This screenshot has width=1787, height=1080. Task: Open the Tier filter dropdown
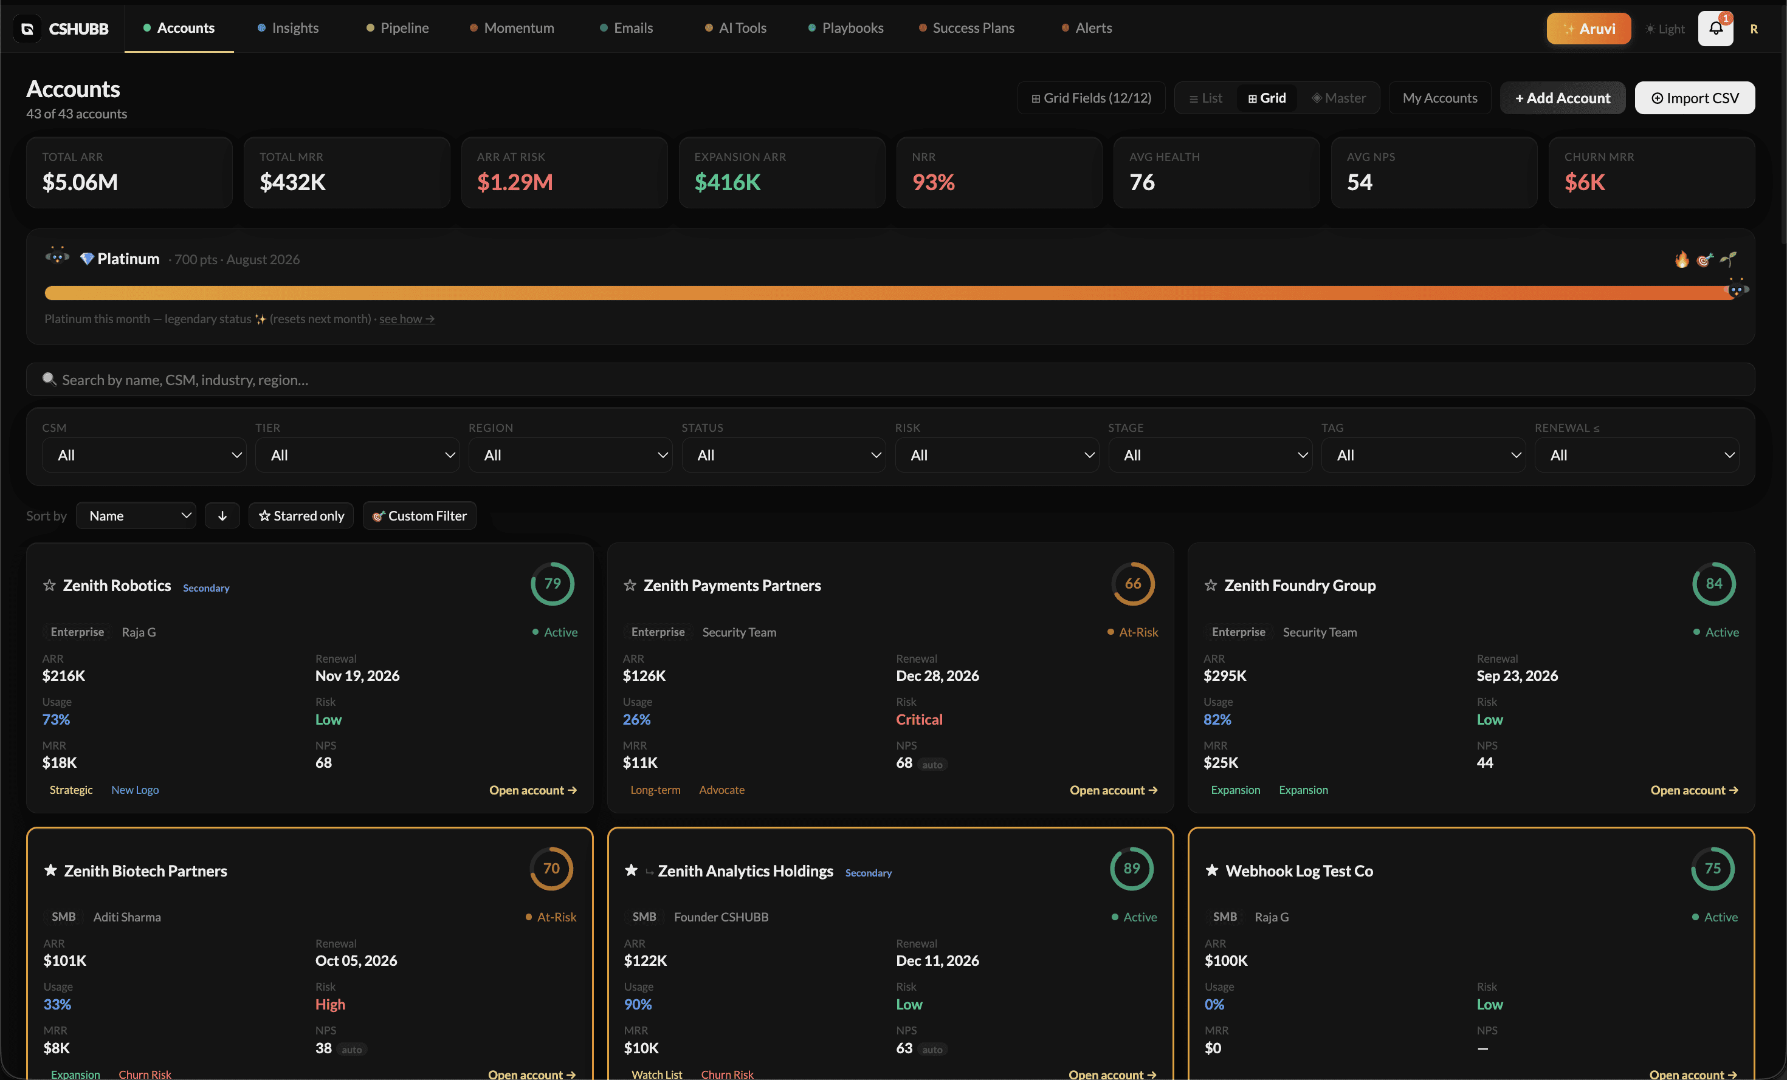coord(357,454)
